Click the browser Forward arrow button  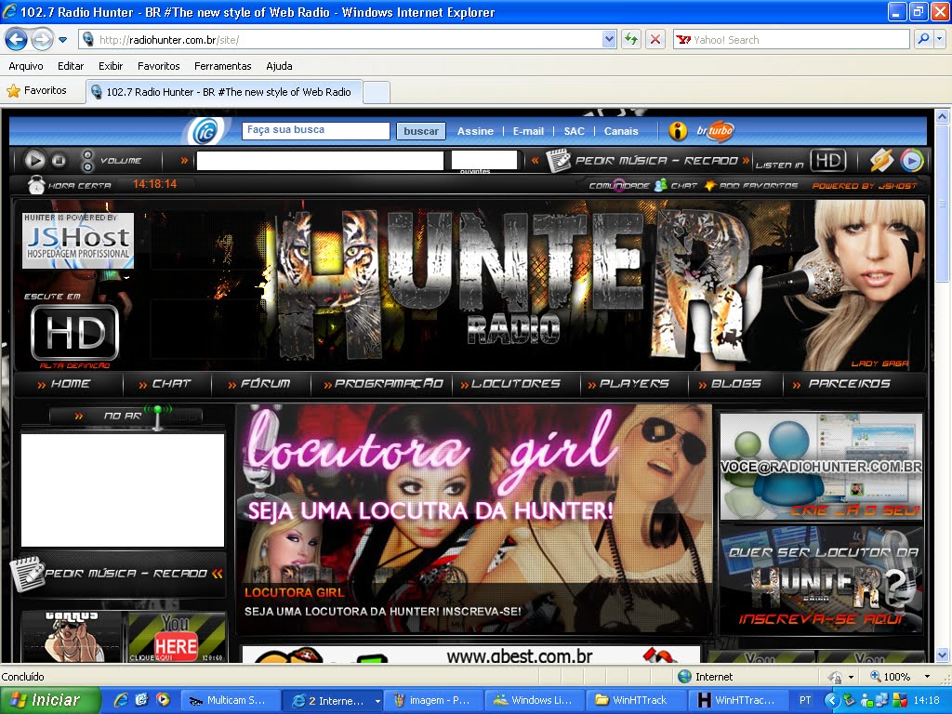pyautogui.click(x=41, y=40)
